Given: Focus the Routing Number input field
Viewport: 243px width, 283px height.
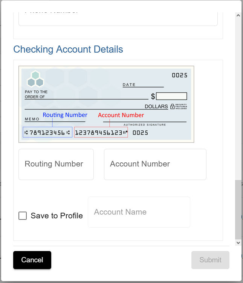Looking at the screenshot, I should pyautogui.click(x=56, y=164).
